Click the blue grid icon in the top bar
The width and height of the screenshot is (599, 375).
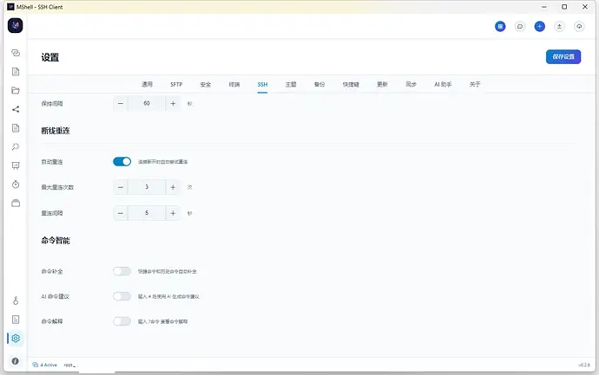click(500, 26)
